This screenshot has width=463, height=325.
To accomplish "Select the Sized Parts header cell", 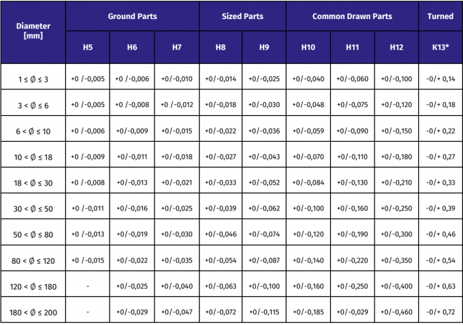I will click(242, 16).
